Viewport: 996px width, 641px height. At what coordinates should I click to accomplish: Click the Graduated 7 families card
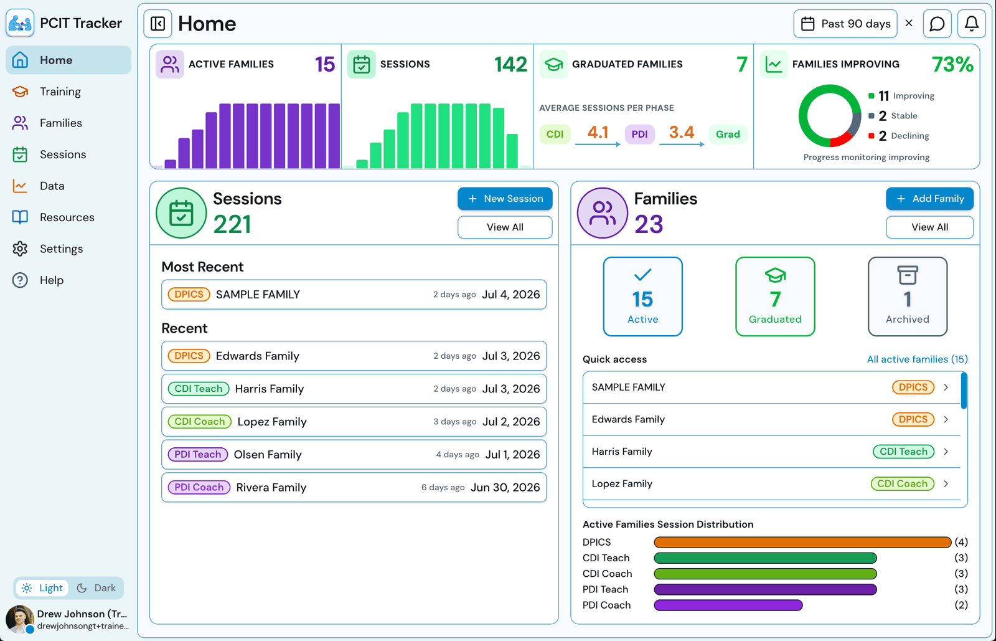pos(775,297)
